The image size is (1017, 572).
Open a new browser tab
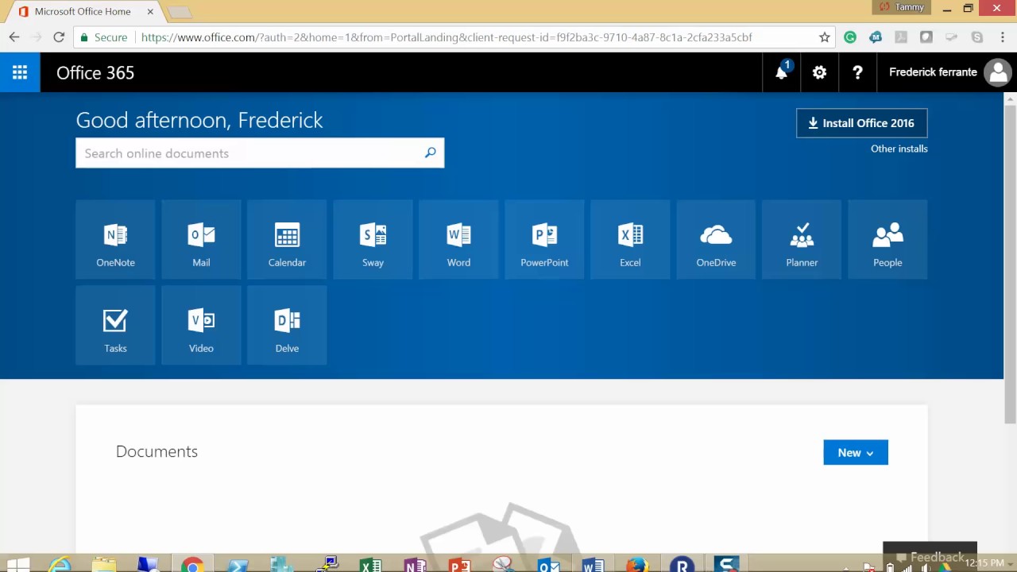click(180, 12)
